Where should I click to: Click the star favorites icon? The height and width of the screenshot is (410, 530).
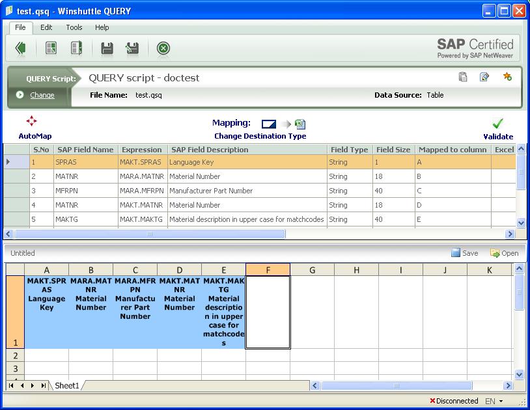tap(507, 77)
